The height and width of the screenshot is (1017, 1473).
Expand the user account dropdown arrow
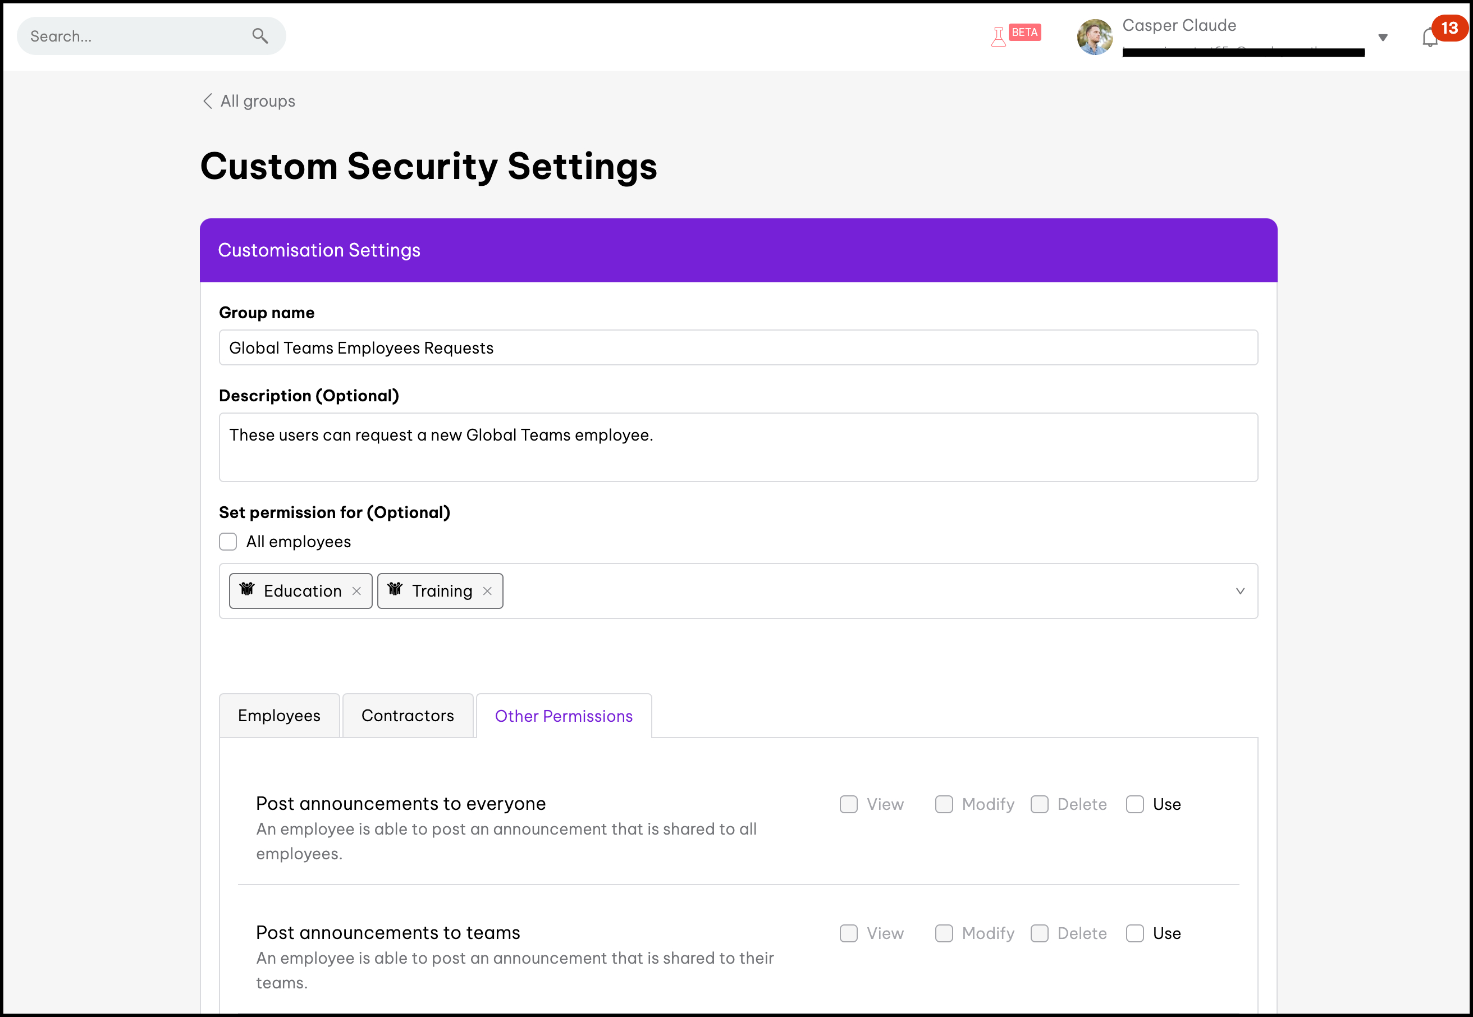point(1383,38)
